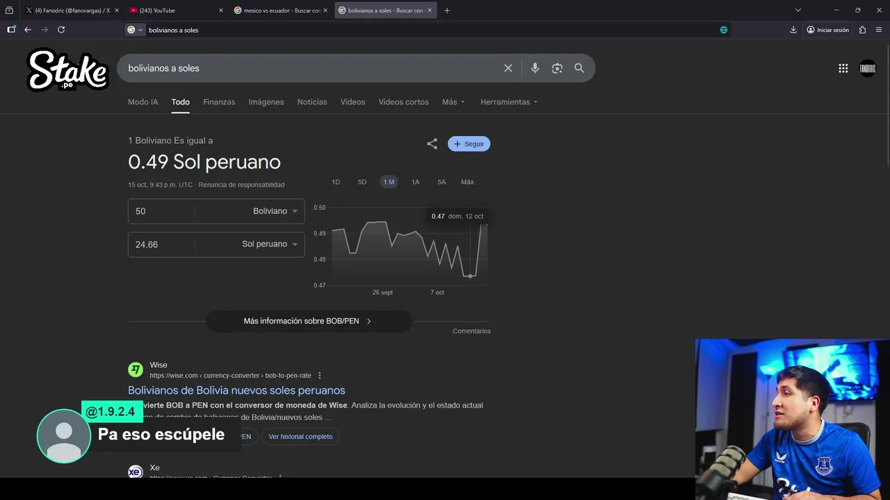890x500 pixels.
Task: Switch to the Finanzas tab
Action: (x=219, y=102)
